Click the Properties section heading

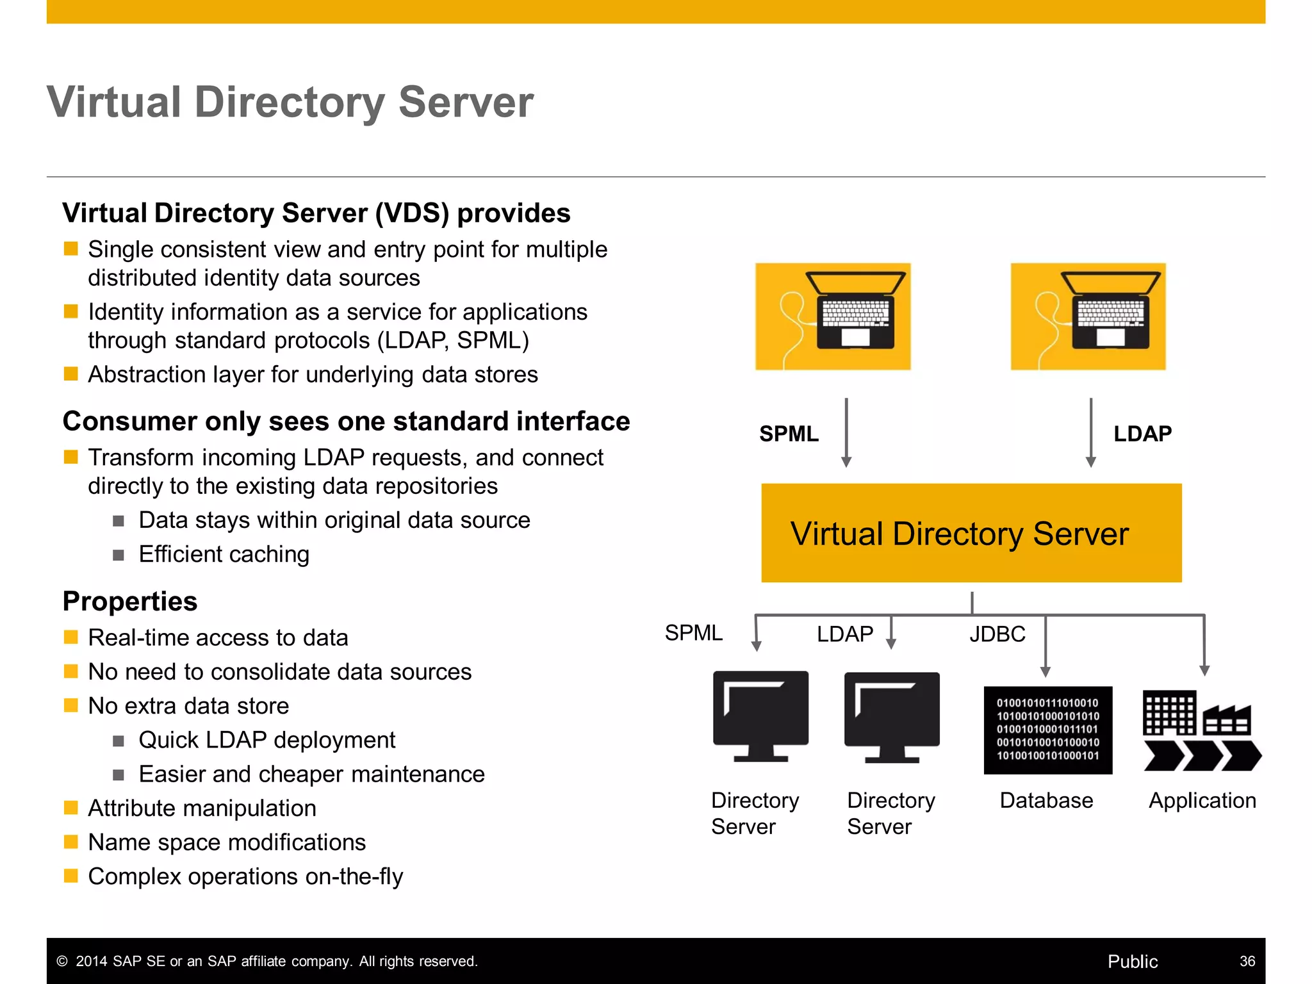(130, 602)
